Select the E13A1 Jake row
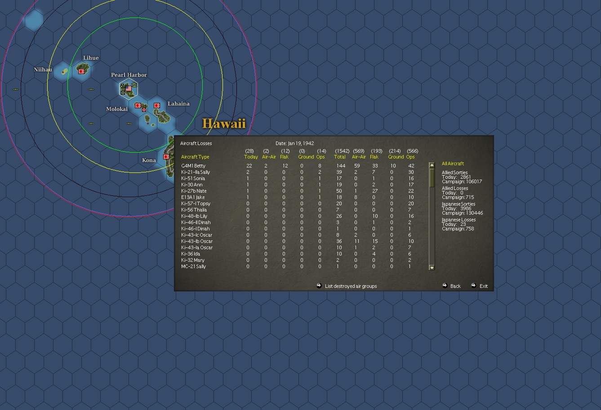601x410 pixels. [x=298, y=197]
